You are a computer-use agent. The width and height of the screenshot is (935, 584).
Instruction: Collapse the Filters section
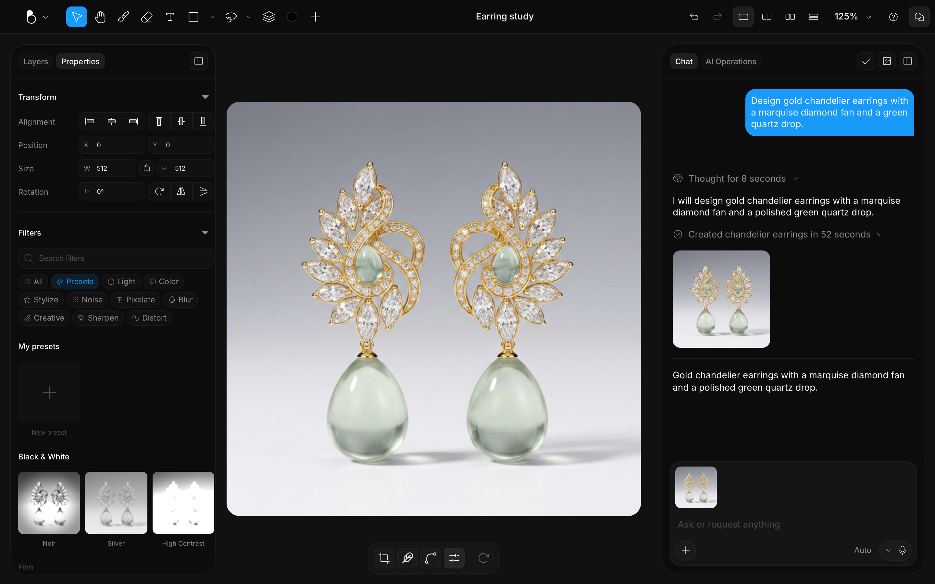coord(205,233)
